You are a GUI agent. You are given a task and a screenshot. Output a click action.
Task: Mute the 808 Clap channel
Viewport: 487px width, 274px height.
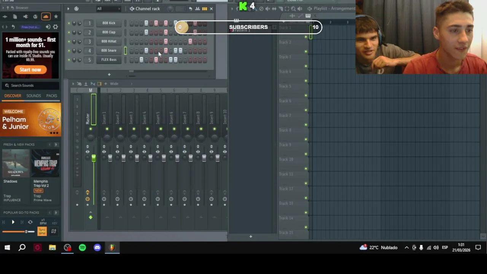[69, 32]
